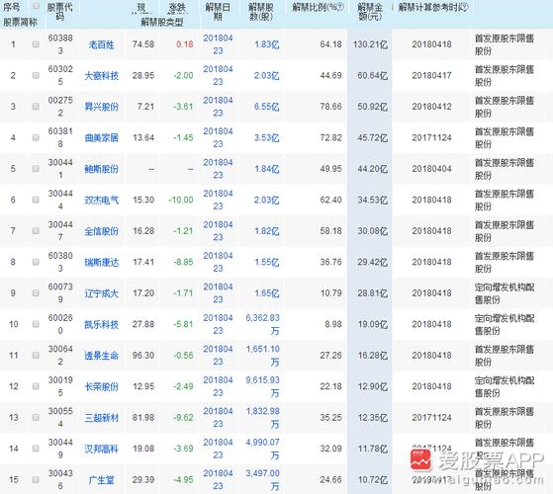Image resolution: width=553 pixels, height=494 pixels.
Task: Click stock code 300447
Action: pyautogui.click(x=60, y=230)
